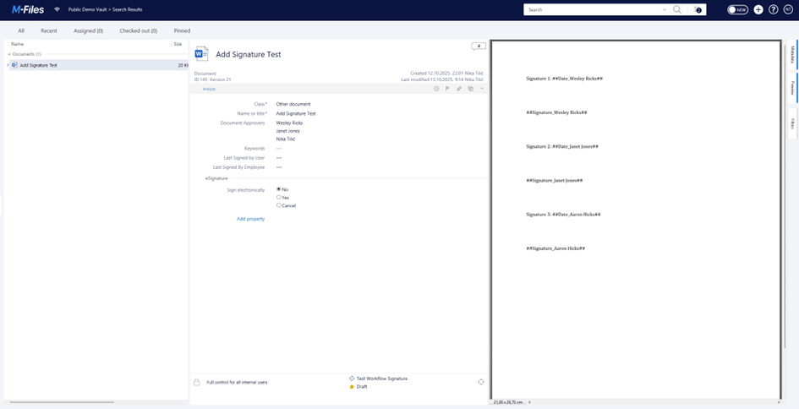The width and height of the screenshot is (799, 409).
Task: Open search filter options icon
Action: [698, 10]
